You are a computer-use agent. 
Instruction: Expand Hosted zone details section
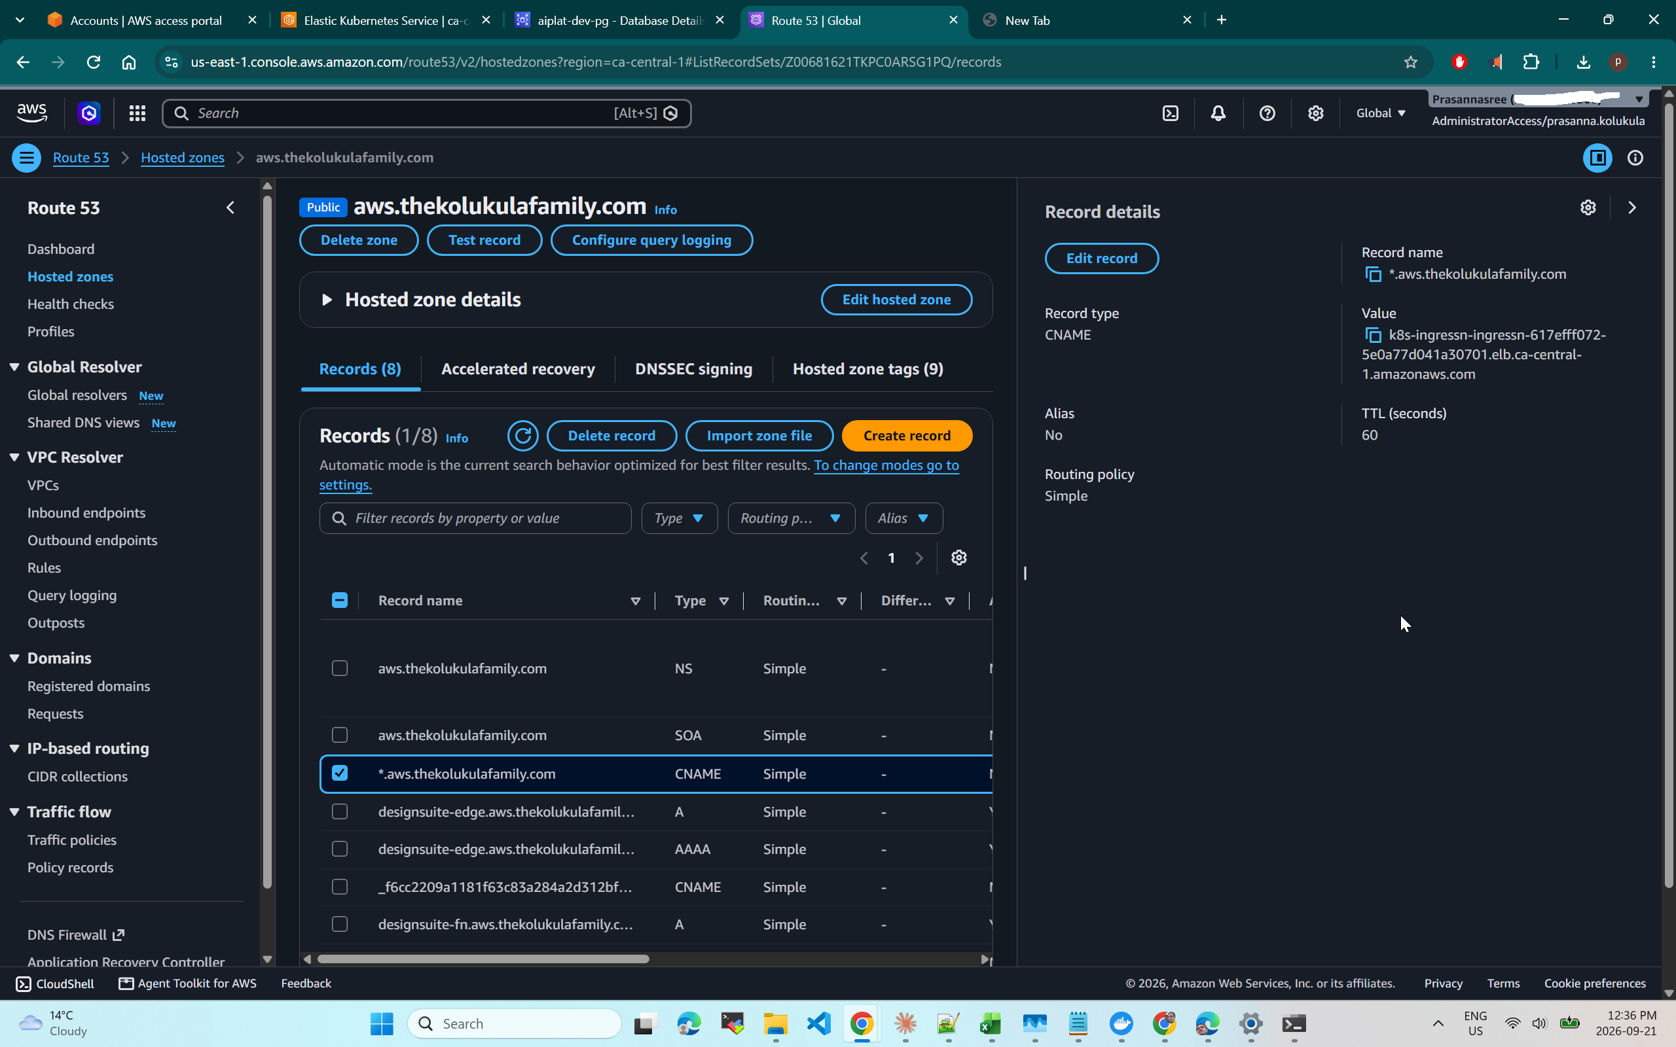[x=327, y=300]
